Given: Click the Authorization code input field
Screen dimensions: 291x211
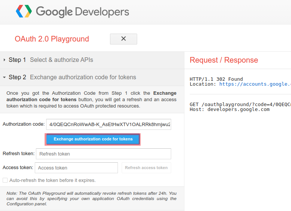Looking at the screenshot, I should (108, 124).
